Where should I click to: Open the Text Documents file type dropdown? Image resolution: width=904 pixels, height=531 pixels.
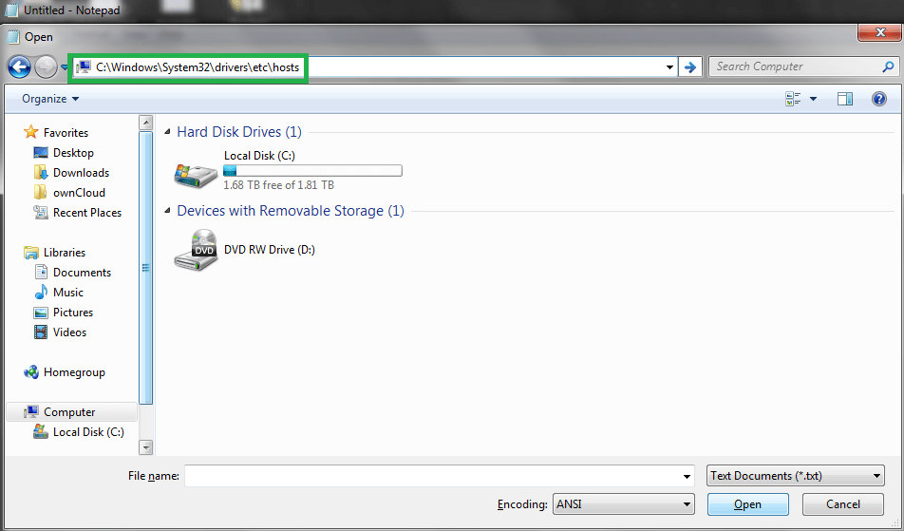(795, 476)
